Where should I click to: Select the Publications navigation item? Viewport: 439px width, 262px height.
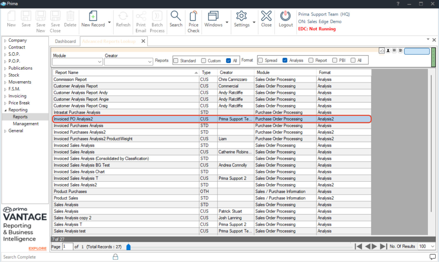pos(20,68)
